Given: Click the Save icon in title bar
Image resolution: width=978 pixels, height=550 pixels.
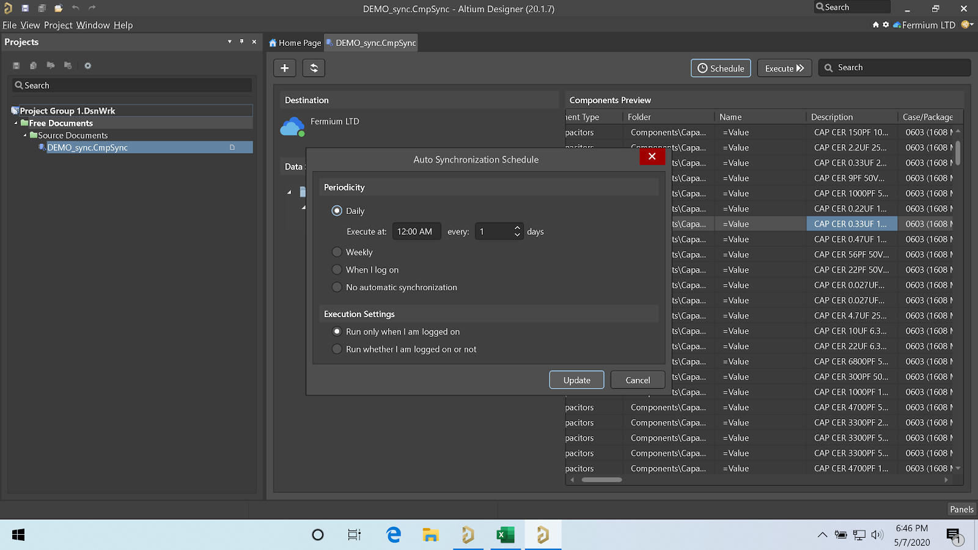Looking at the screenshot, I should (x=25, y=8).
